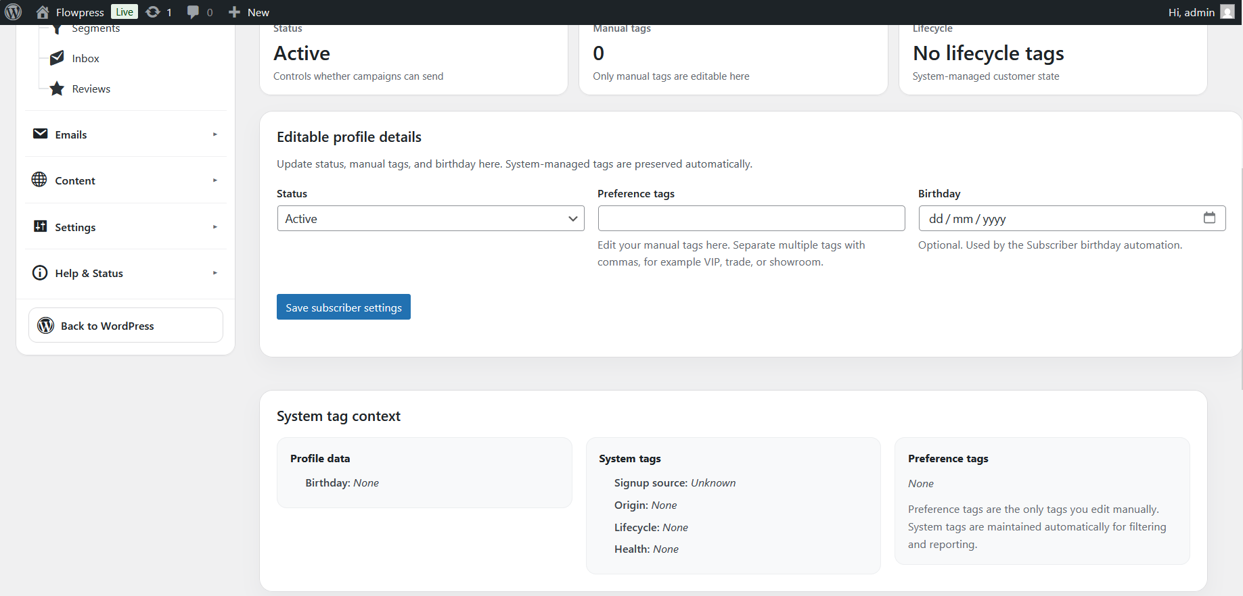This screenshot has width=1243, height=596.
Task: Click the Emails envelope icon
Action: 41,134
